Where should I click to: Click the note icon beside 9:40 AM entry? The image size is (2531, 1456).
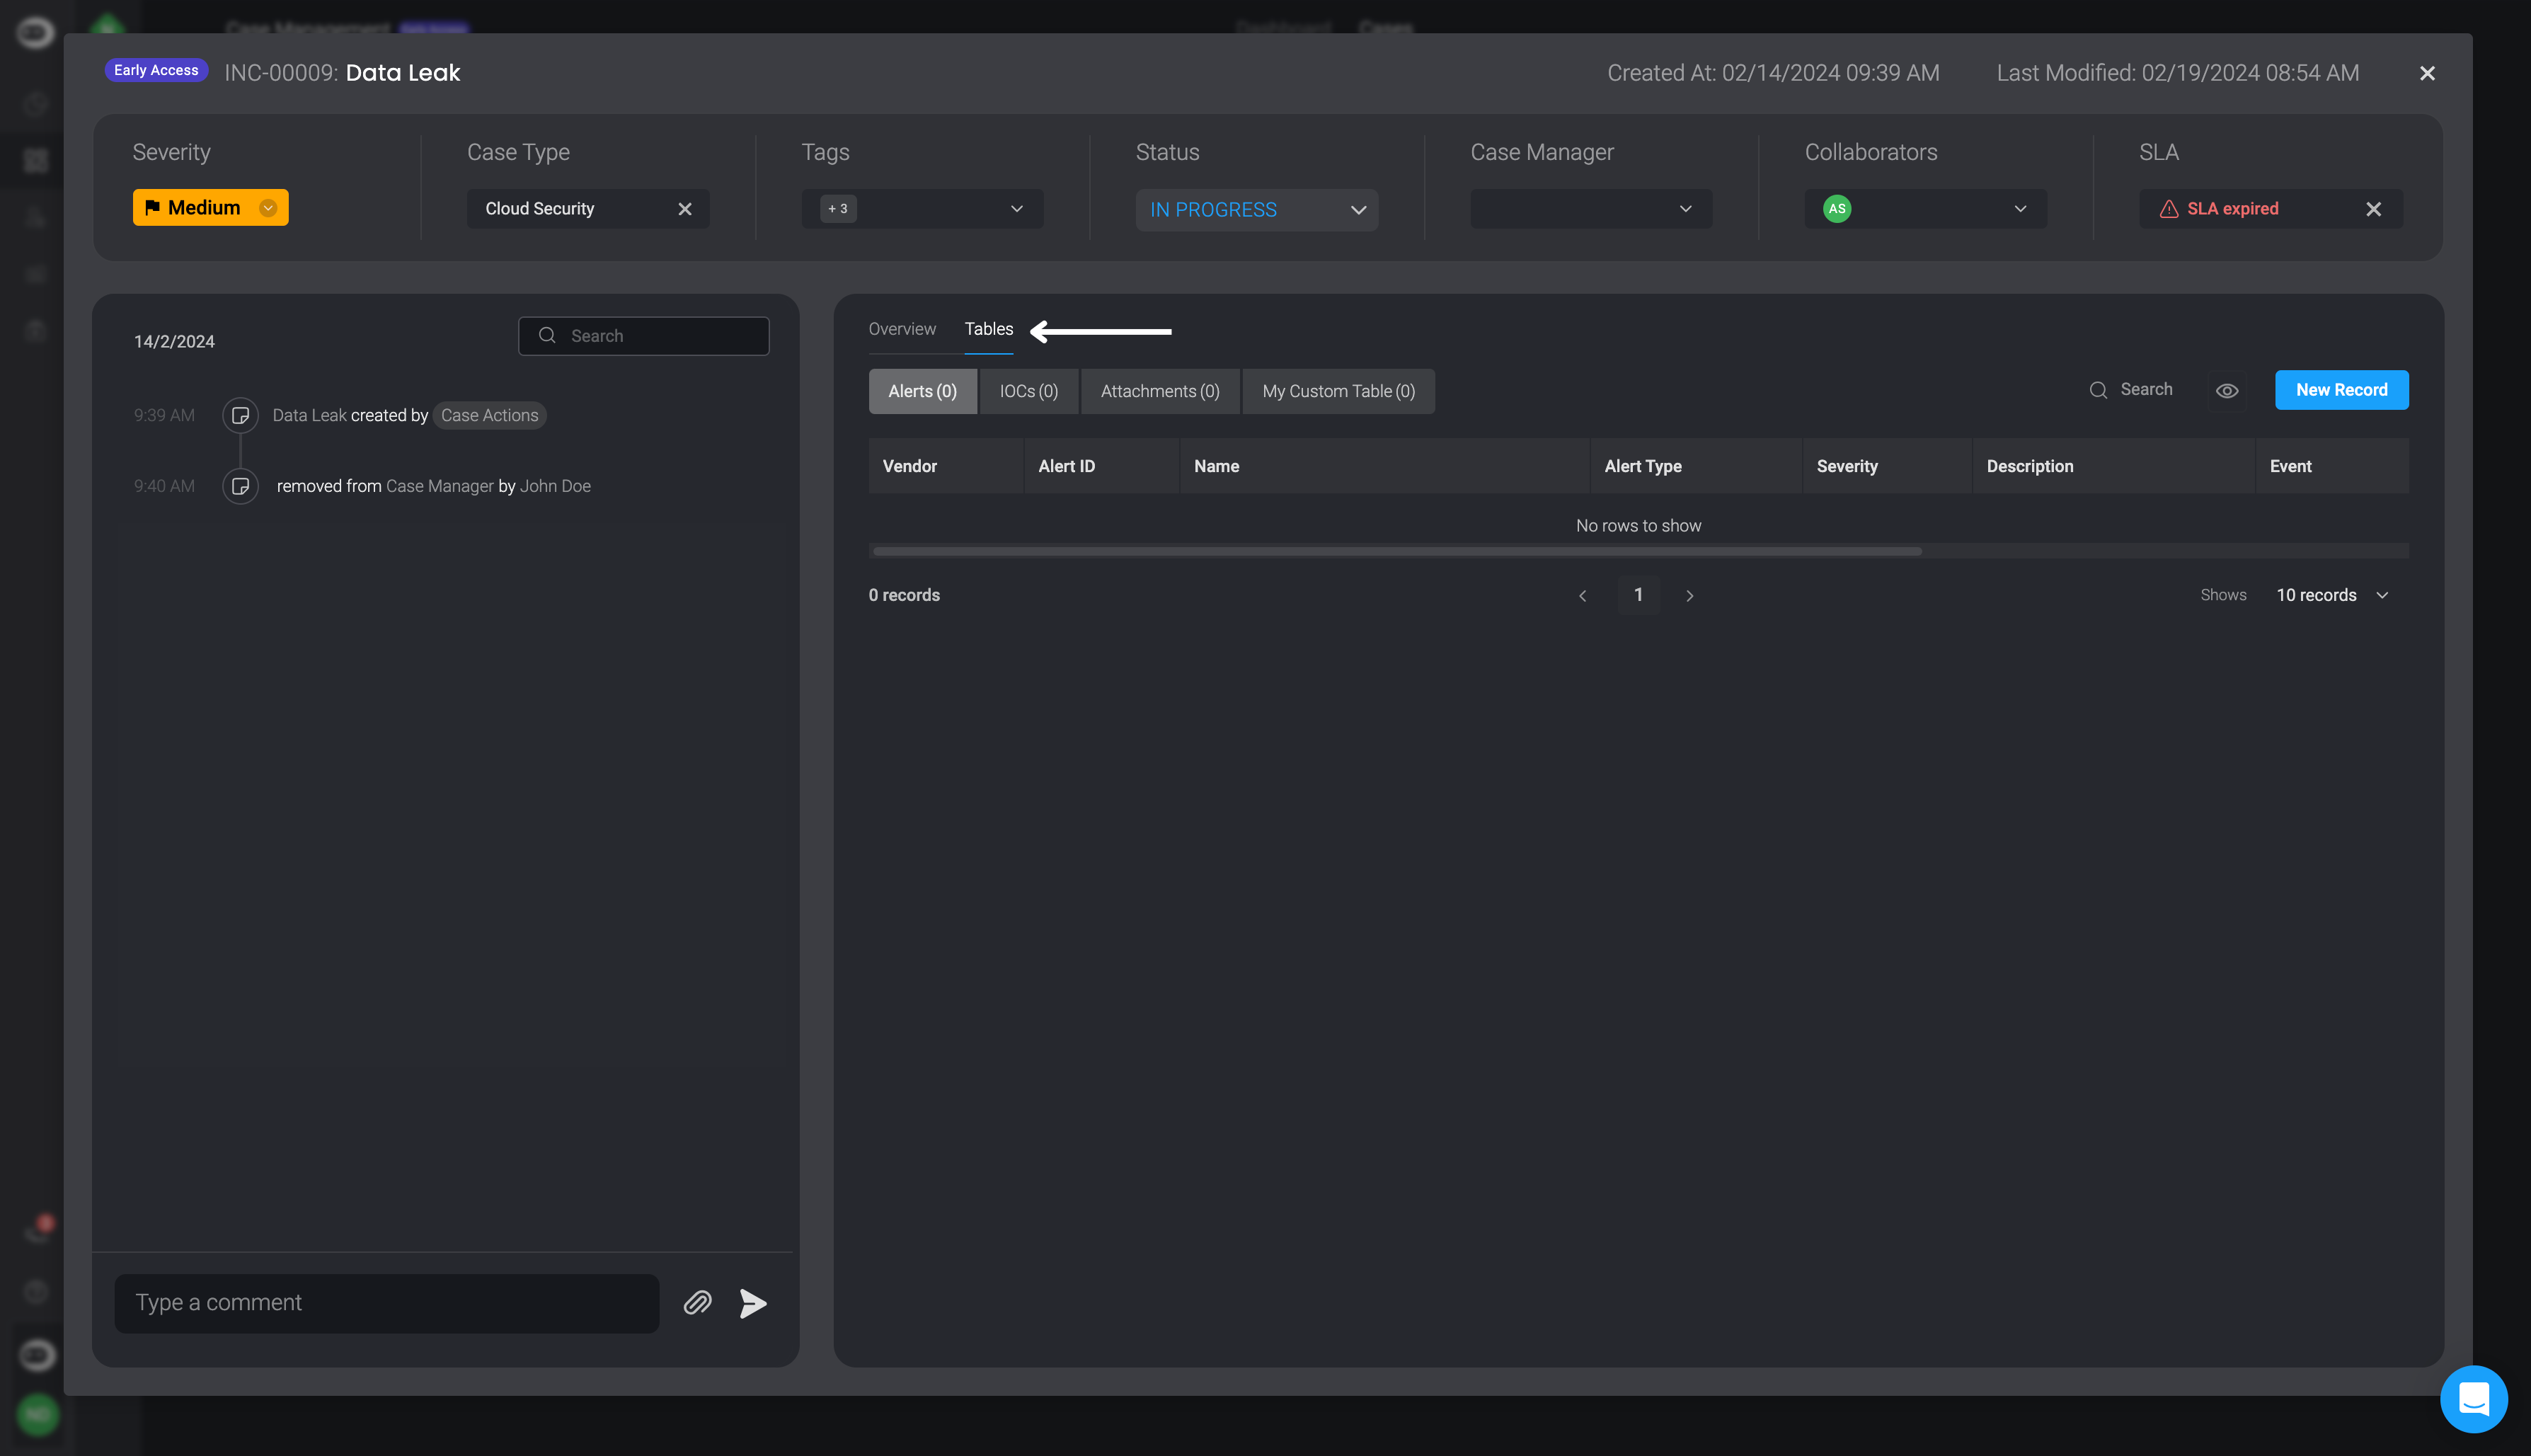pyautogui.click(x=240, y=486)
